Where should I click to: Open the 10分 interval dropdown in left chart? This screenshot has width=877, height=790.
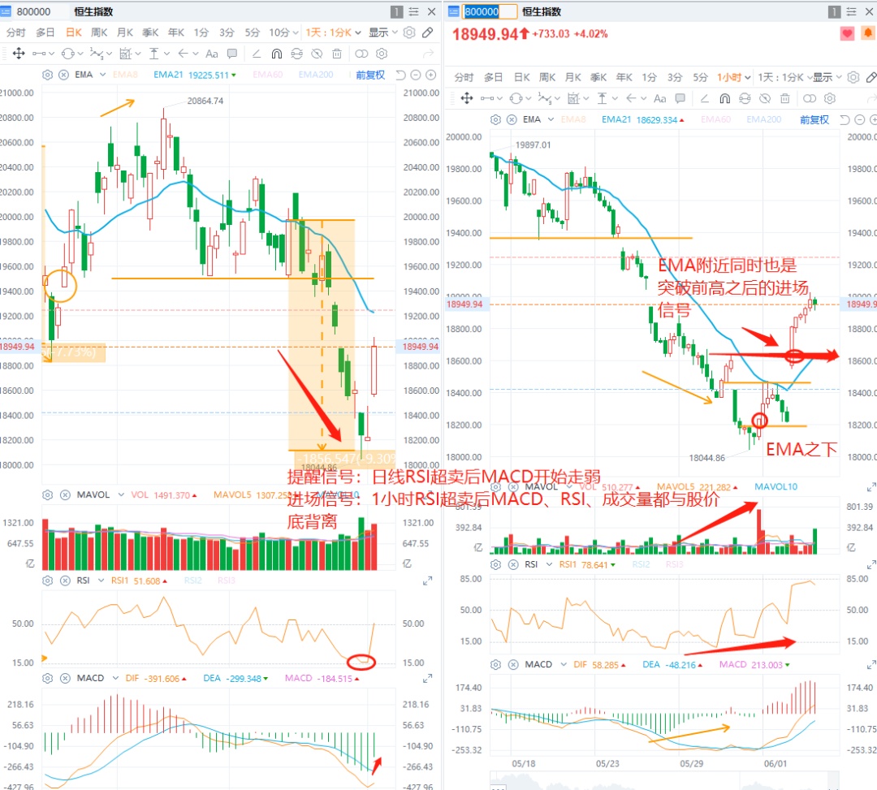click(283, 32)
